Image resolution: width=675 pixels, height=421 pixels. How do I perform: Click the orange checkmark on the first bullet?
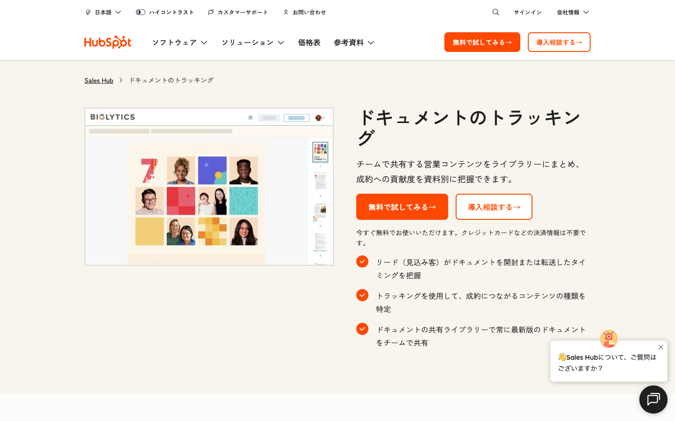point(362,261)
